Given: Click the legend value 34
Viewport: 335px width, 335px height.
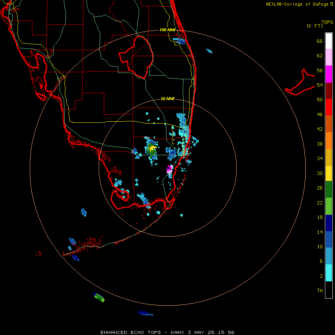Looking at the screenshot, I should click(x=320, y=159).
